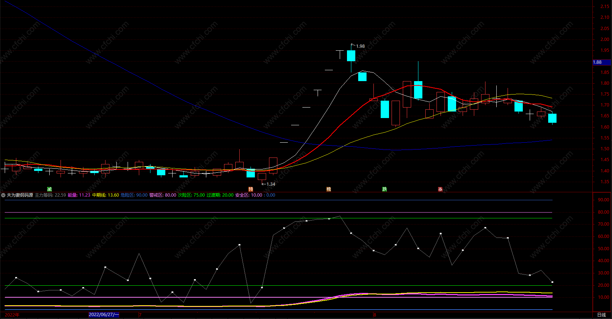
Task: Click the 2022年 label on time axis
Action: coord(12,315)
